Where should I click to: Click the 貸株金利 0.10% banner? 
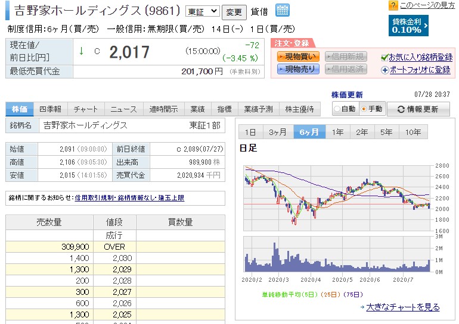point(408,26)
